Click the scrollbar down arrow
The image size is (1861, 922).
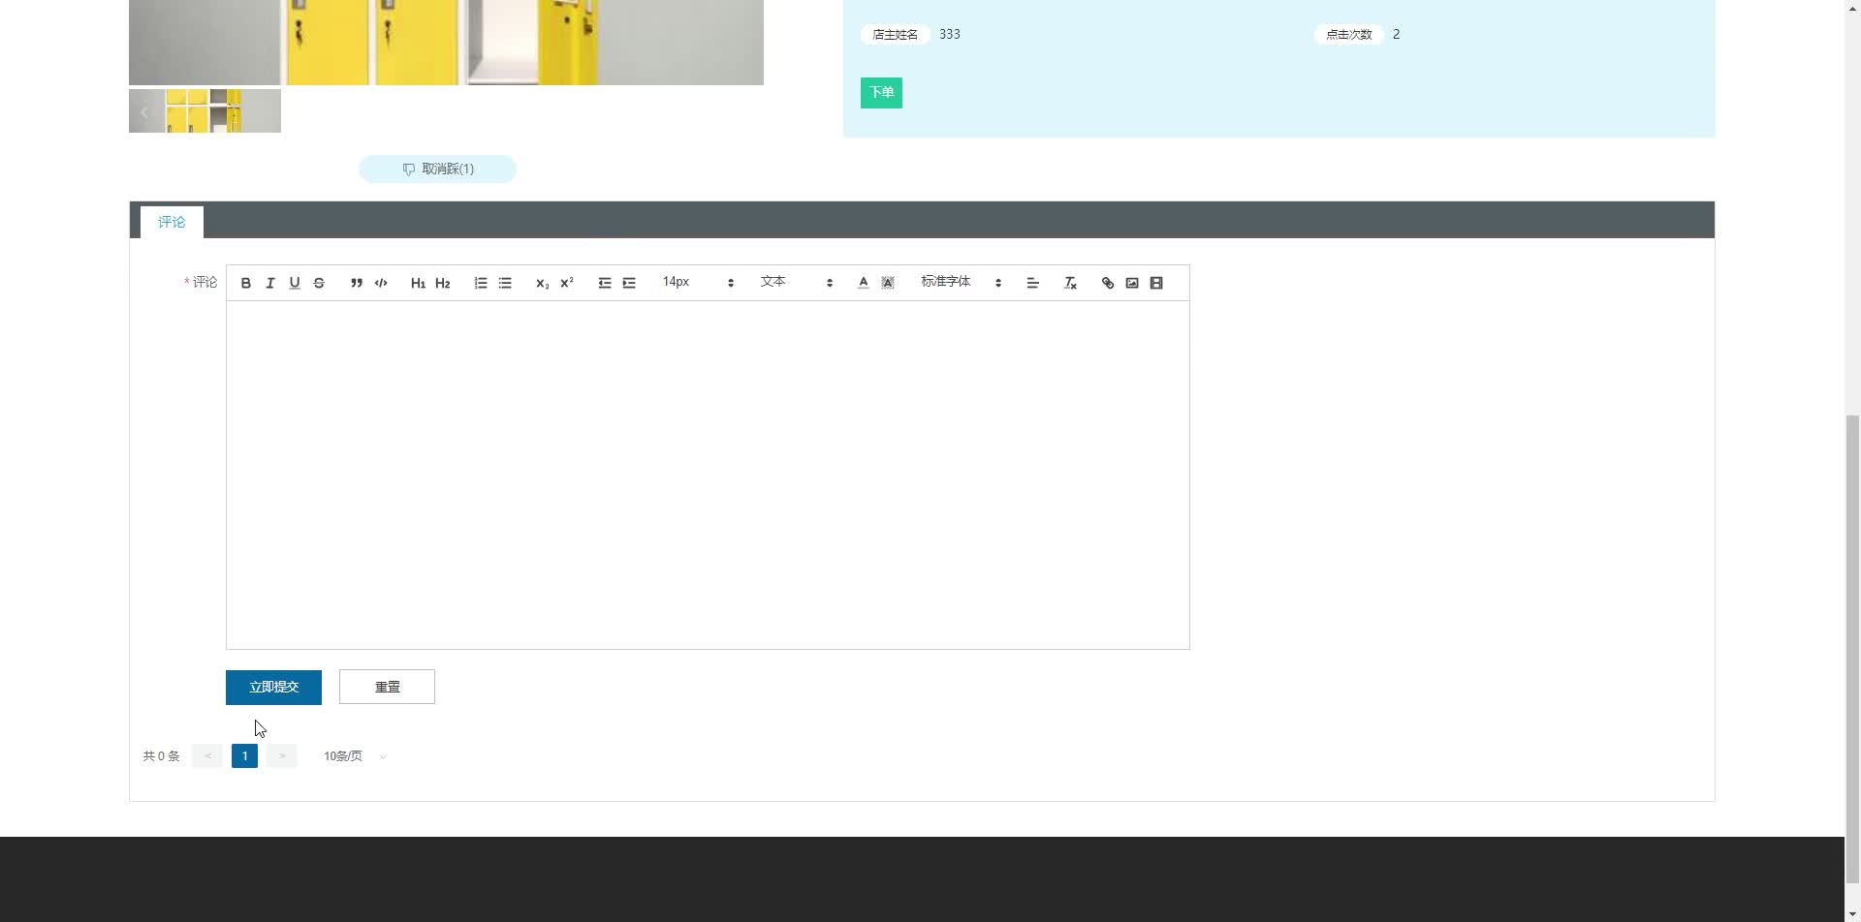[x=1852, y=913]
